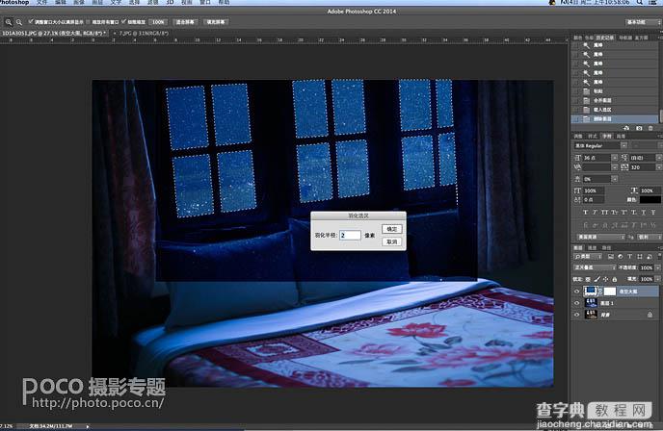Toggle small caps text style
Screen dimensions: 663x431
pos(615,212)
